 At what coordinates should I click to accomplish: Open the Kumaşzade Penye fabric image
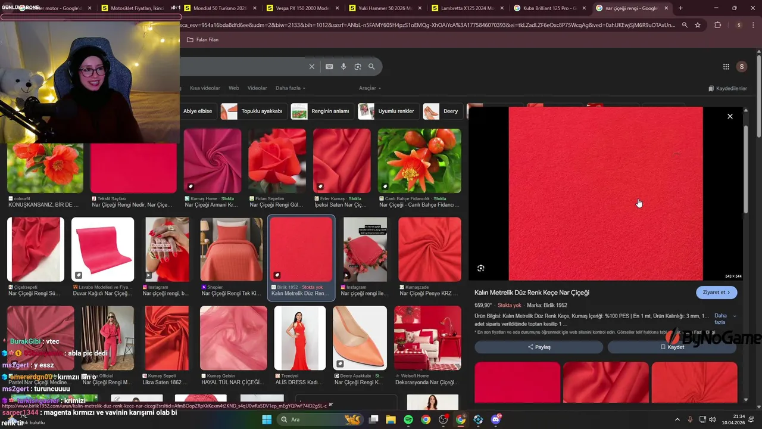tap(430, 249)
